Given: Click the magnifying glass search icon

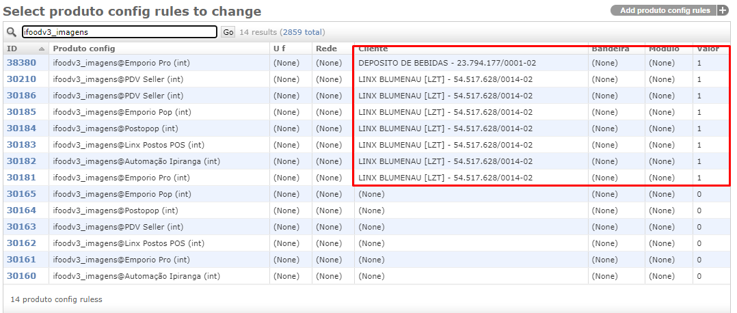Looking at the screenshot, I should [x=11, y=32].
